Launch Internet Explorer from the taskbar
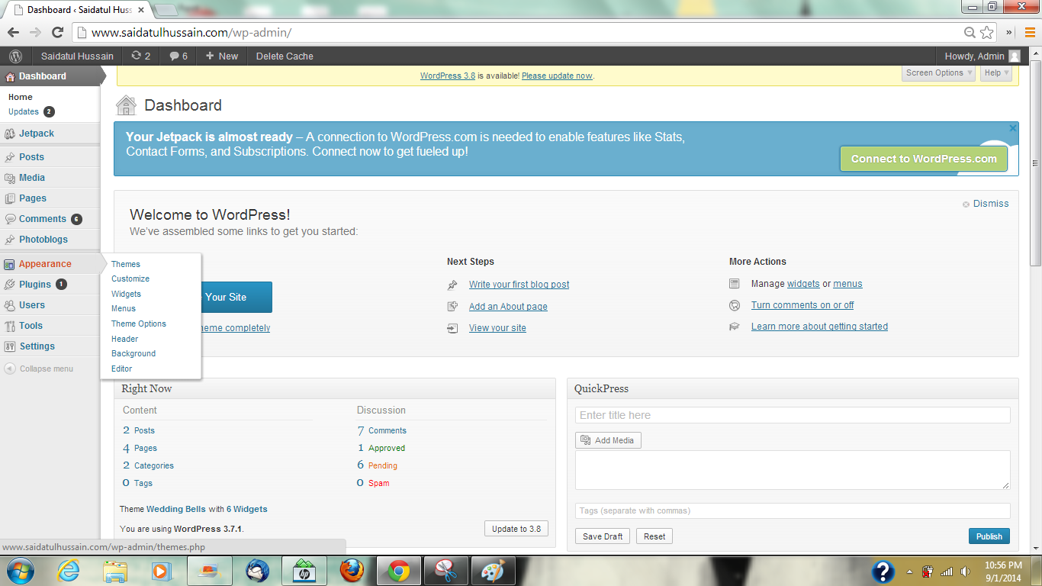The width and height of the screenshot is (1042, 586). (x=69, y=571)
